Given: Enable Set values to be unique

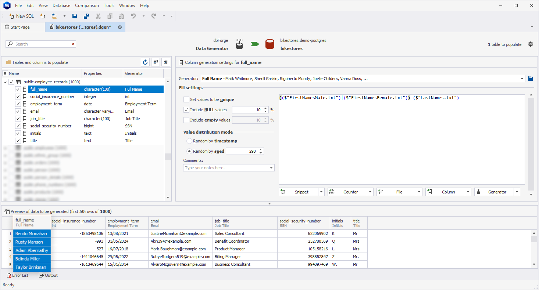Looking at the screenshot, I should tap(186, 99).
